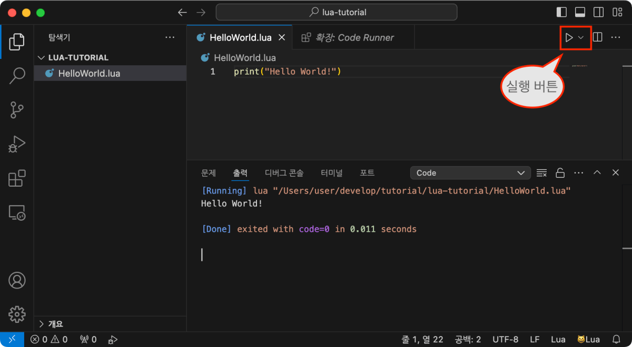
Task: Switch to the 포트 panel tab
Action: (367, 173)
